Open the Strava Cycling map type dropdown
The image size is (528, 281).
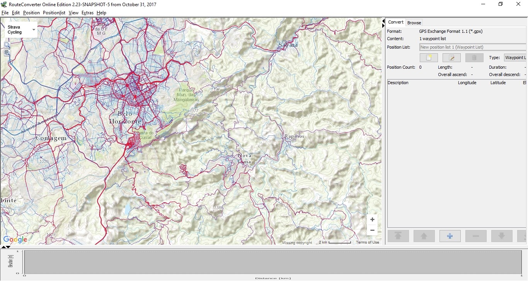click(x=21, y=30)
